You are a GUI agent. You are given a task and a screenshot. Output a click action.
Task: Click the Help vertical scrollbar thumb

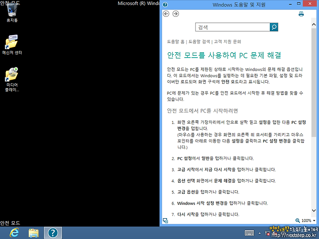314,82
